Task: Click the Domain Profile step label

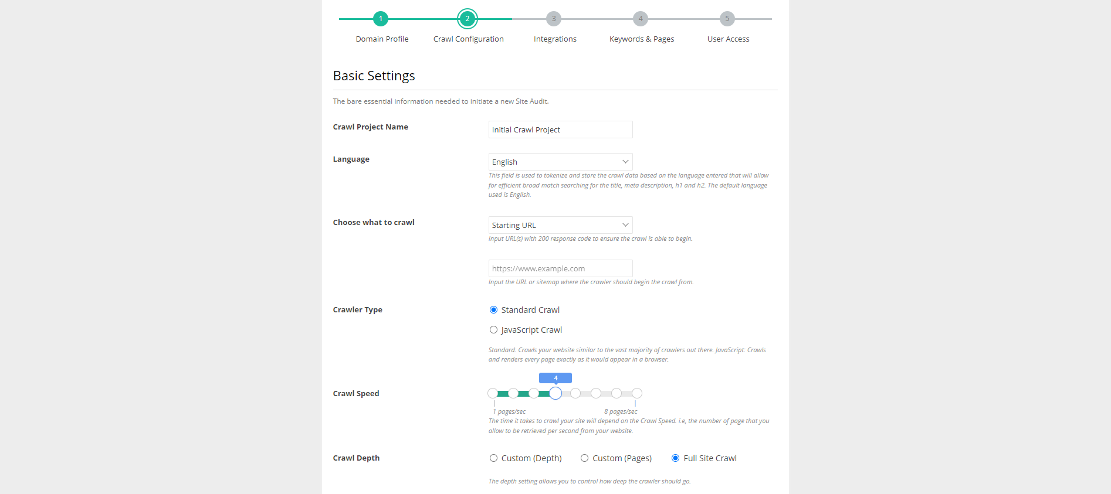Action: 382,39
